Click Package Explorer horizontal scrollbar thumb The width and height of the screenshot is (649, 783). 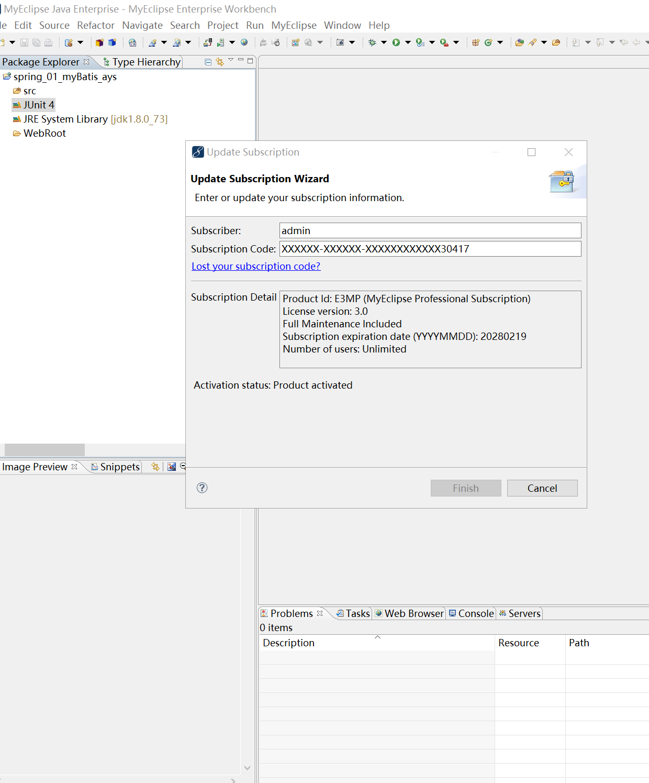44,450
